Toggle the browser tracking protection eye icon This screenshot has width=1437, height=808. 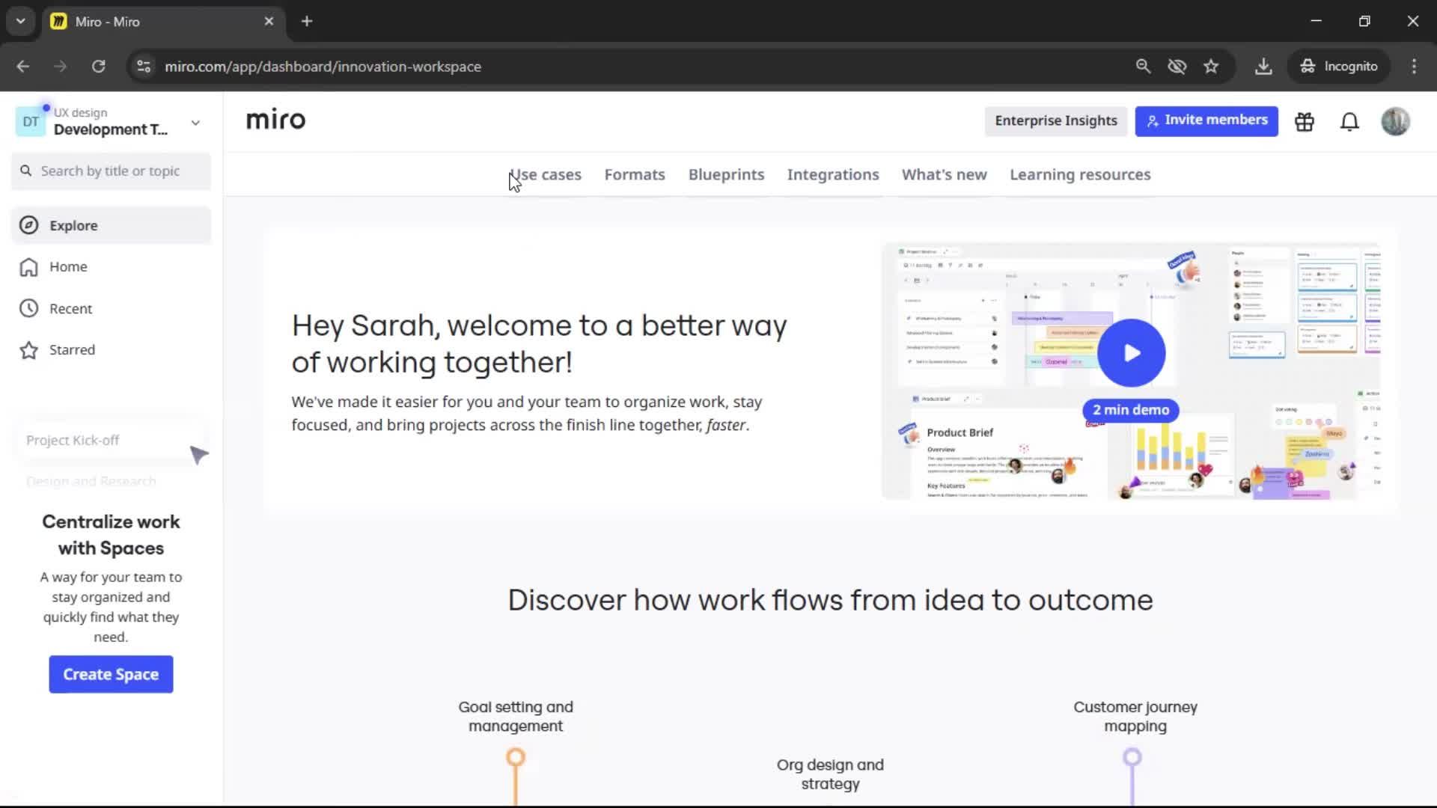tap(1177, 67)
